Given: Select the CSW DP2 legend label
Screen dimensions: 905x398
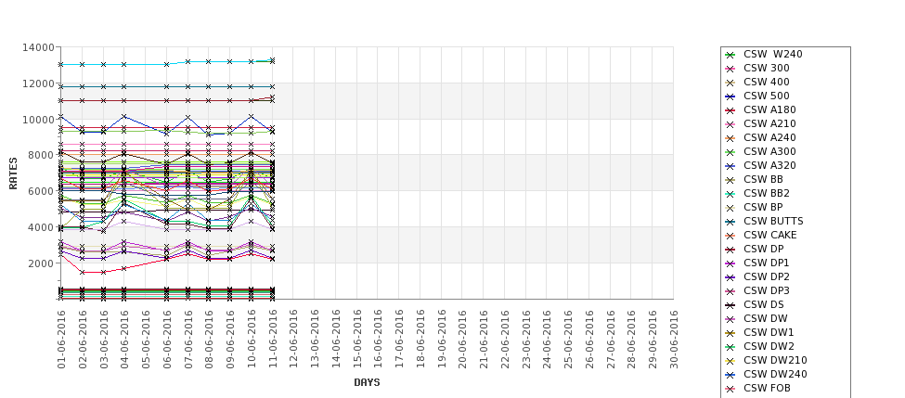Looking at the screenshot, I should click(767, 276).
